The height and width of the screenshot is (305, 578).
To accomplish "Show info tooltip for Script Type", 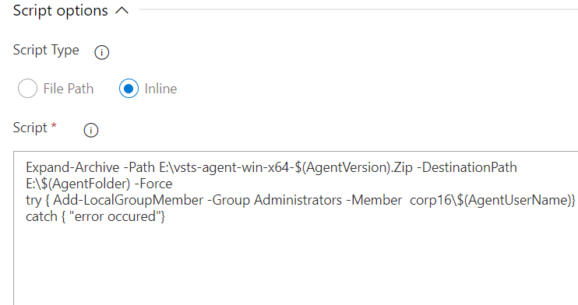I will (102, 52).
